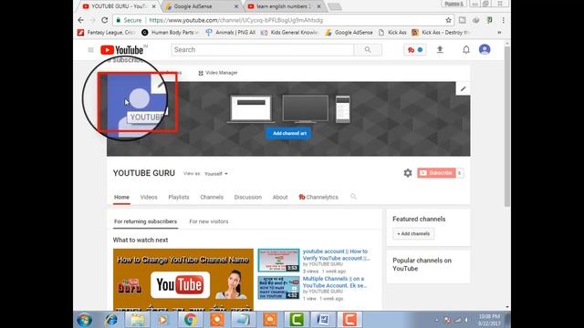Open File Explorer from taskbar
The width and height of the screenshot is (584, 328).
[138, 320]
